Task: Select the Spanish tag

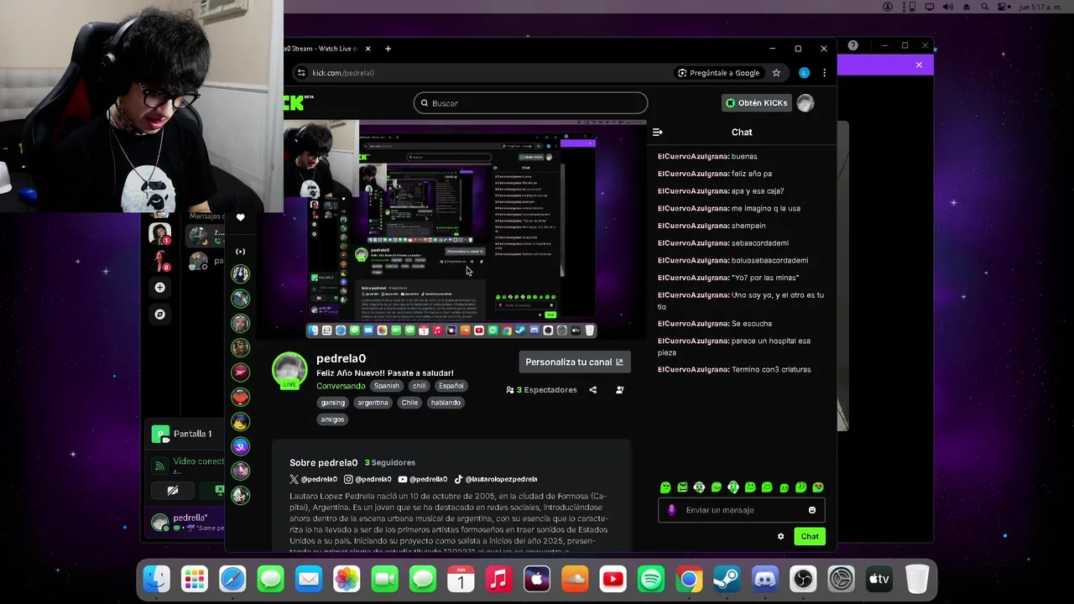Action: pos(387,386)
